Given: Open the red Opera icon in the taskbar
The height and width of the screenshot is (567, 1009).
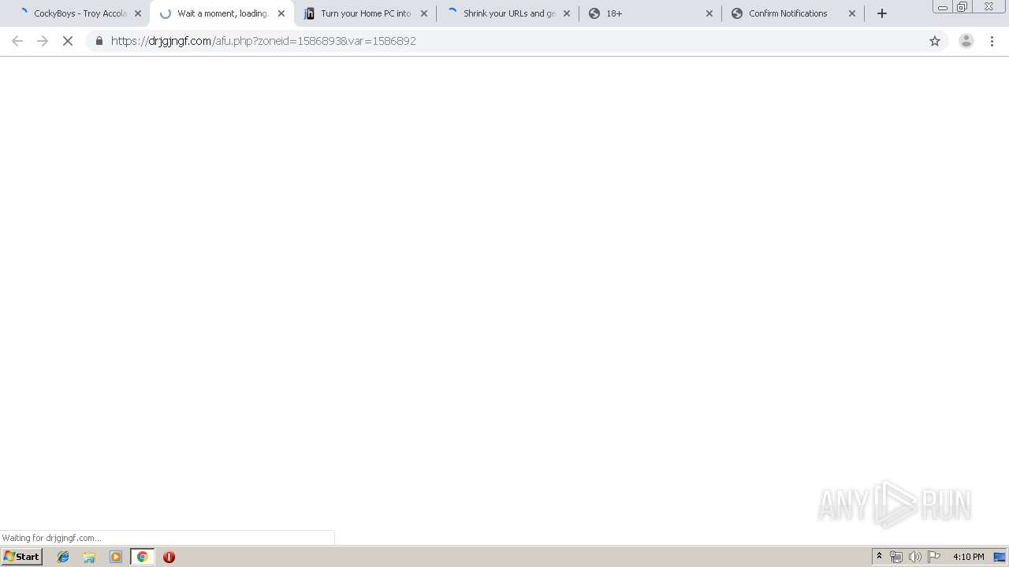Looking at the screenshot, I should (x=169, y=557).
